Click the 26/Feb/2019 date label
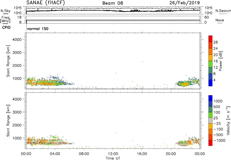Viewport: 231px width, 160px height. pos(185,3)
